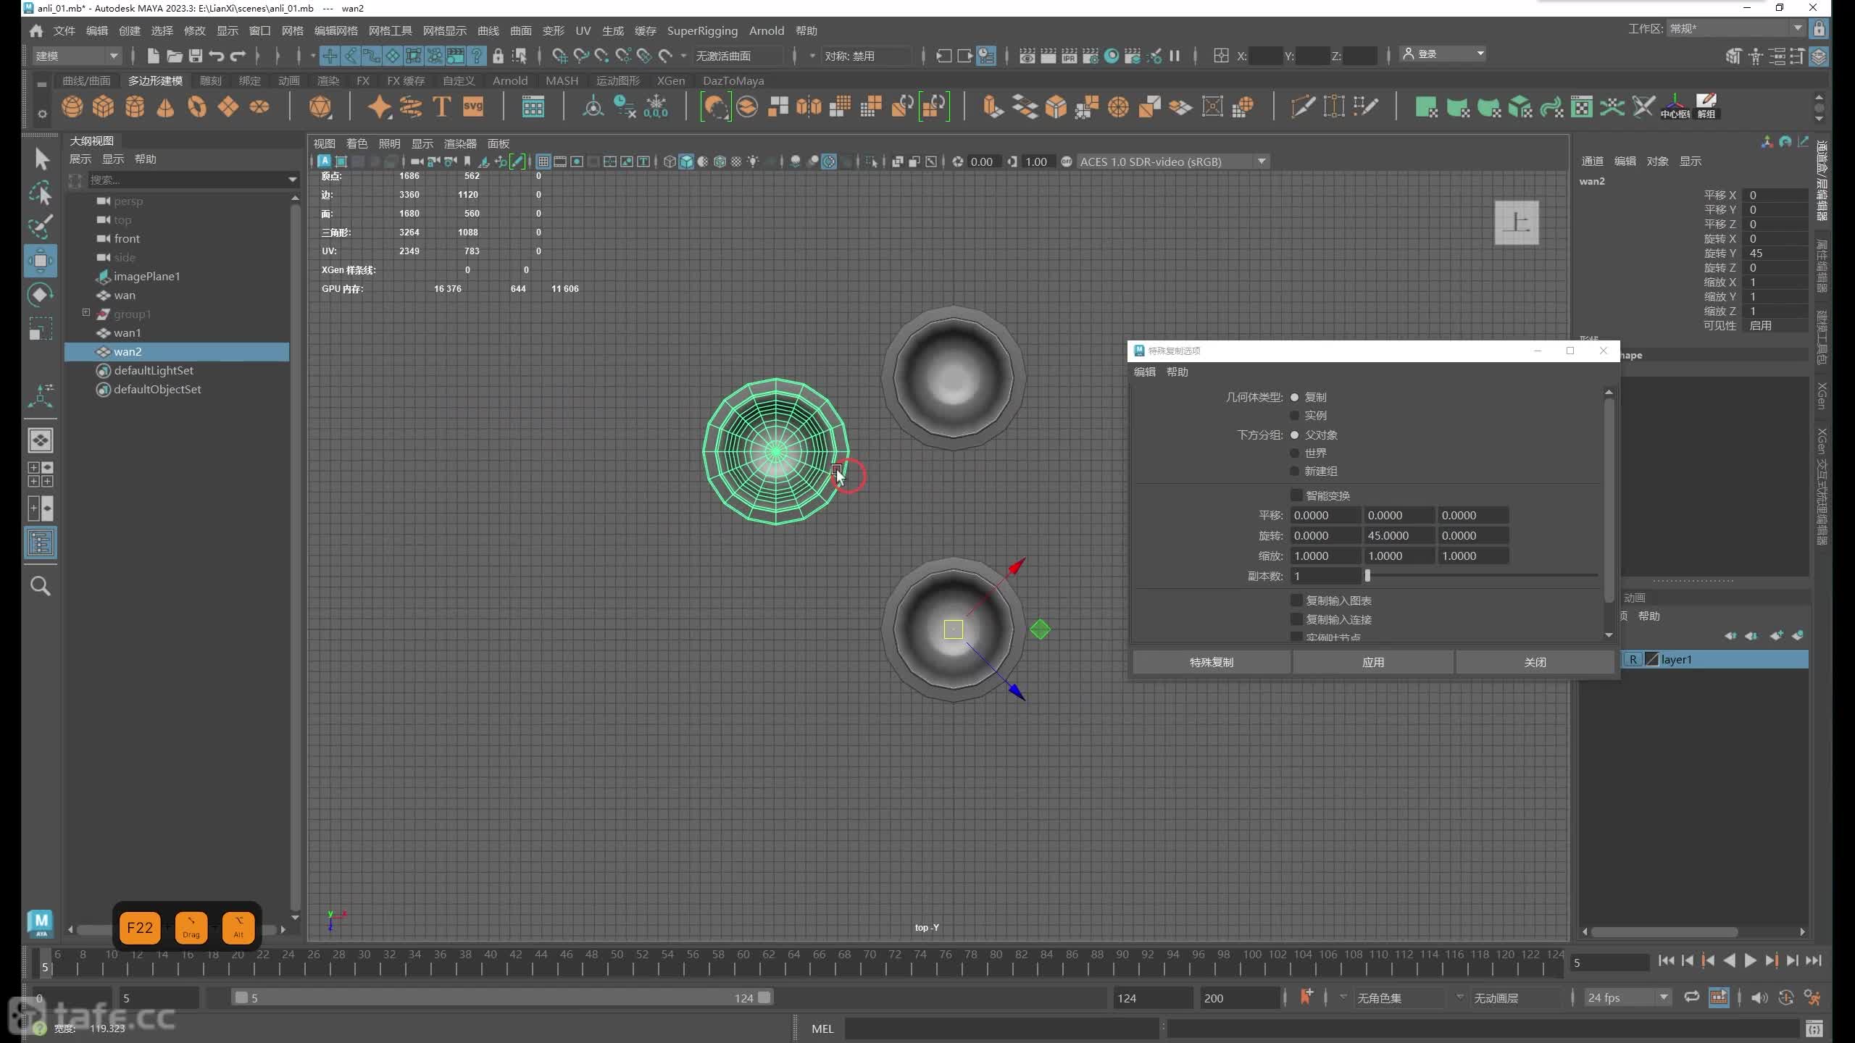1855x1043 pixels.
Task: Click the undo arrow icon
Action: tap(216, 56)
